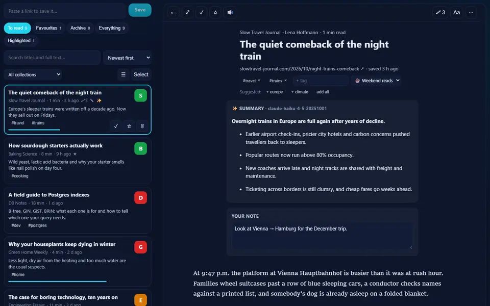The height and width of the screenshot is (306, 490).
Task: Click the green B avatar badge
Action: pyautogui.click(x=141, y=148)
